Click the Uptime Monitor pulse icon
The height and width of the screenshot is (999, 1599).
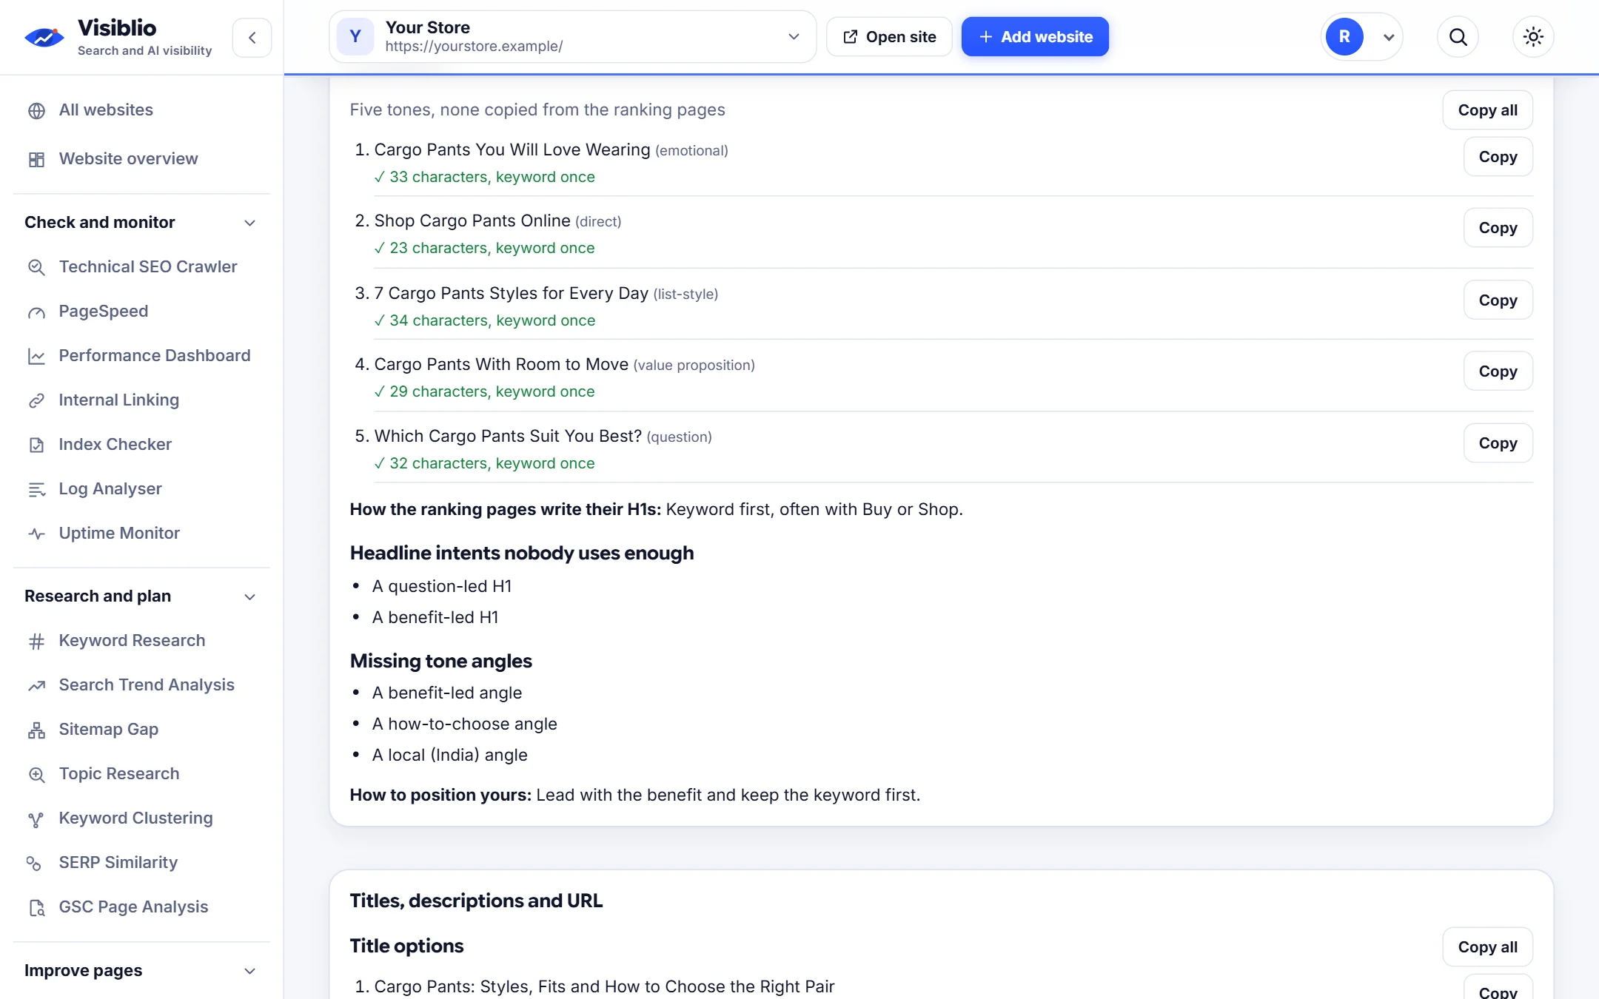[36, 534]
